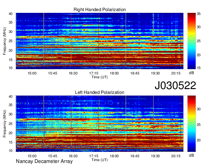Viewport: 204px width, 165px height.
Task: Click dB unit label under Left Handed color bar
Action: coord(191,155)
